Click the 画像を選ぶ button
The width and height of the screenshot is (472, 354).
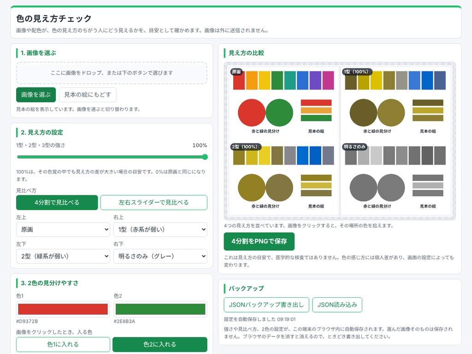(x=36, y=95)
